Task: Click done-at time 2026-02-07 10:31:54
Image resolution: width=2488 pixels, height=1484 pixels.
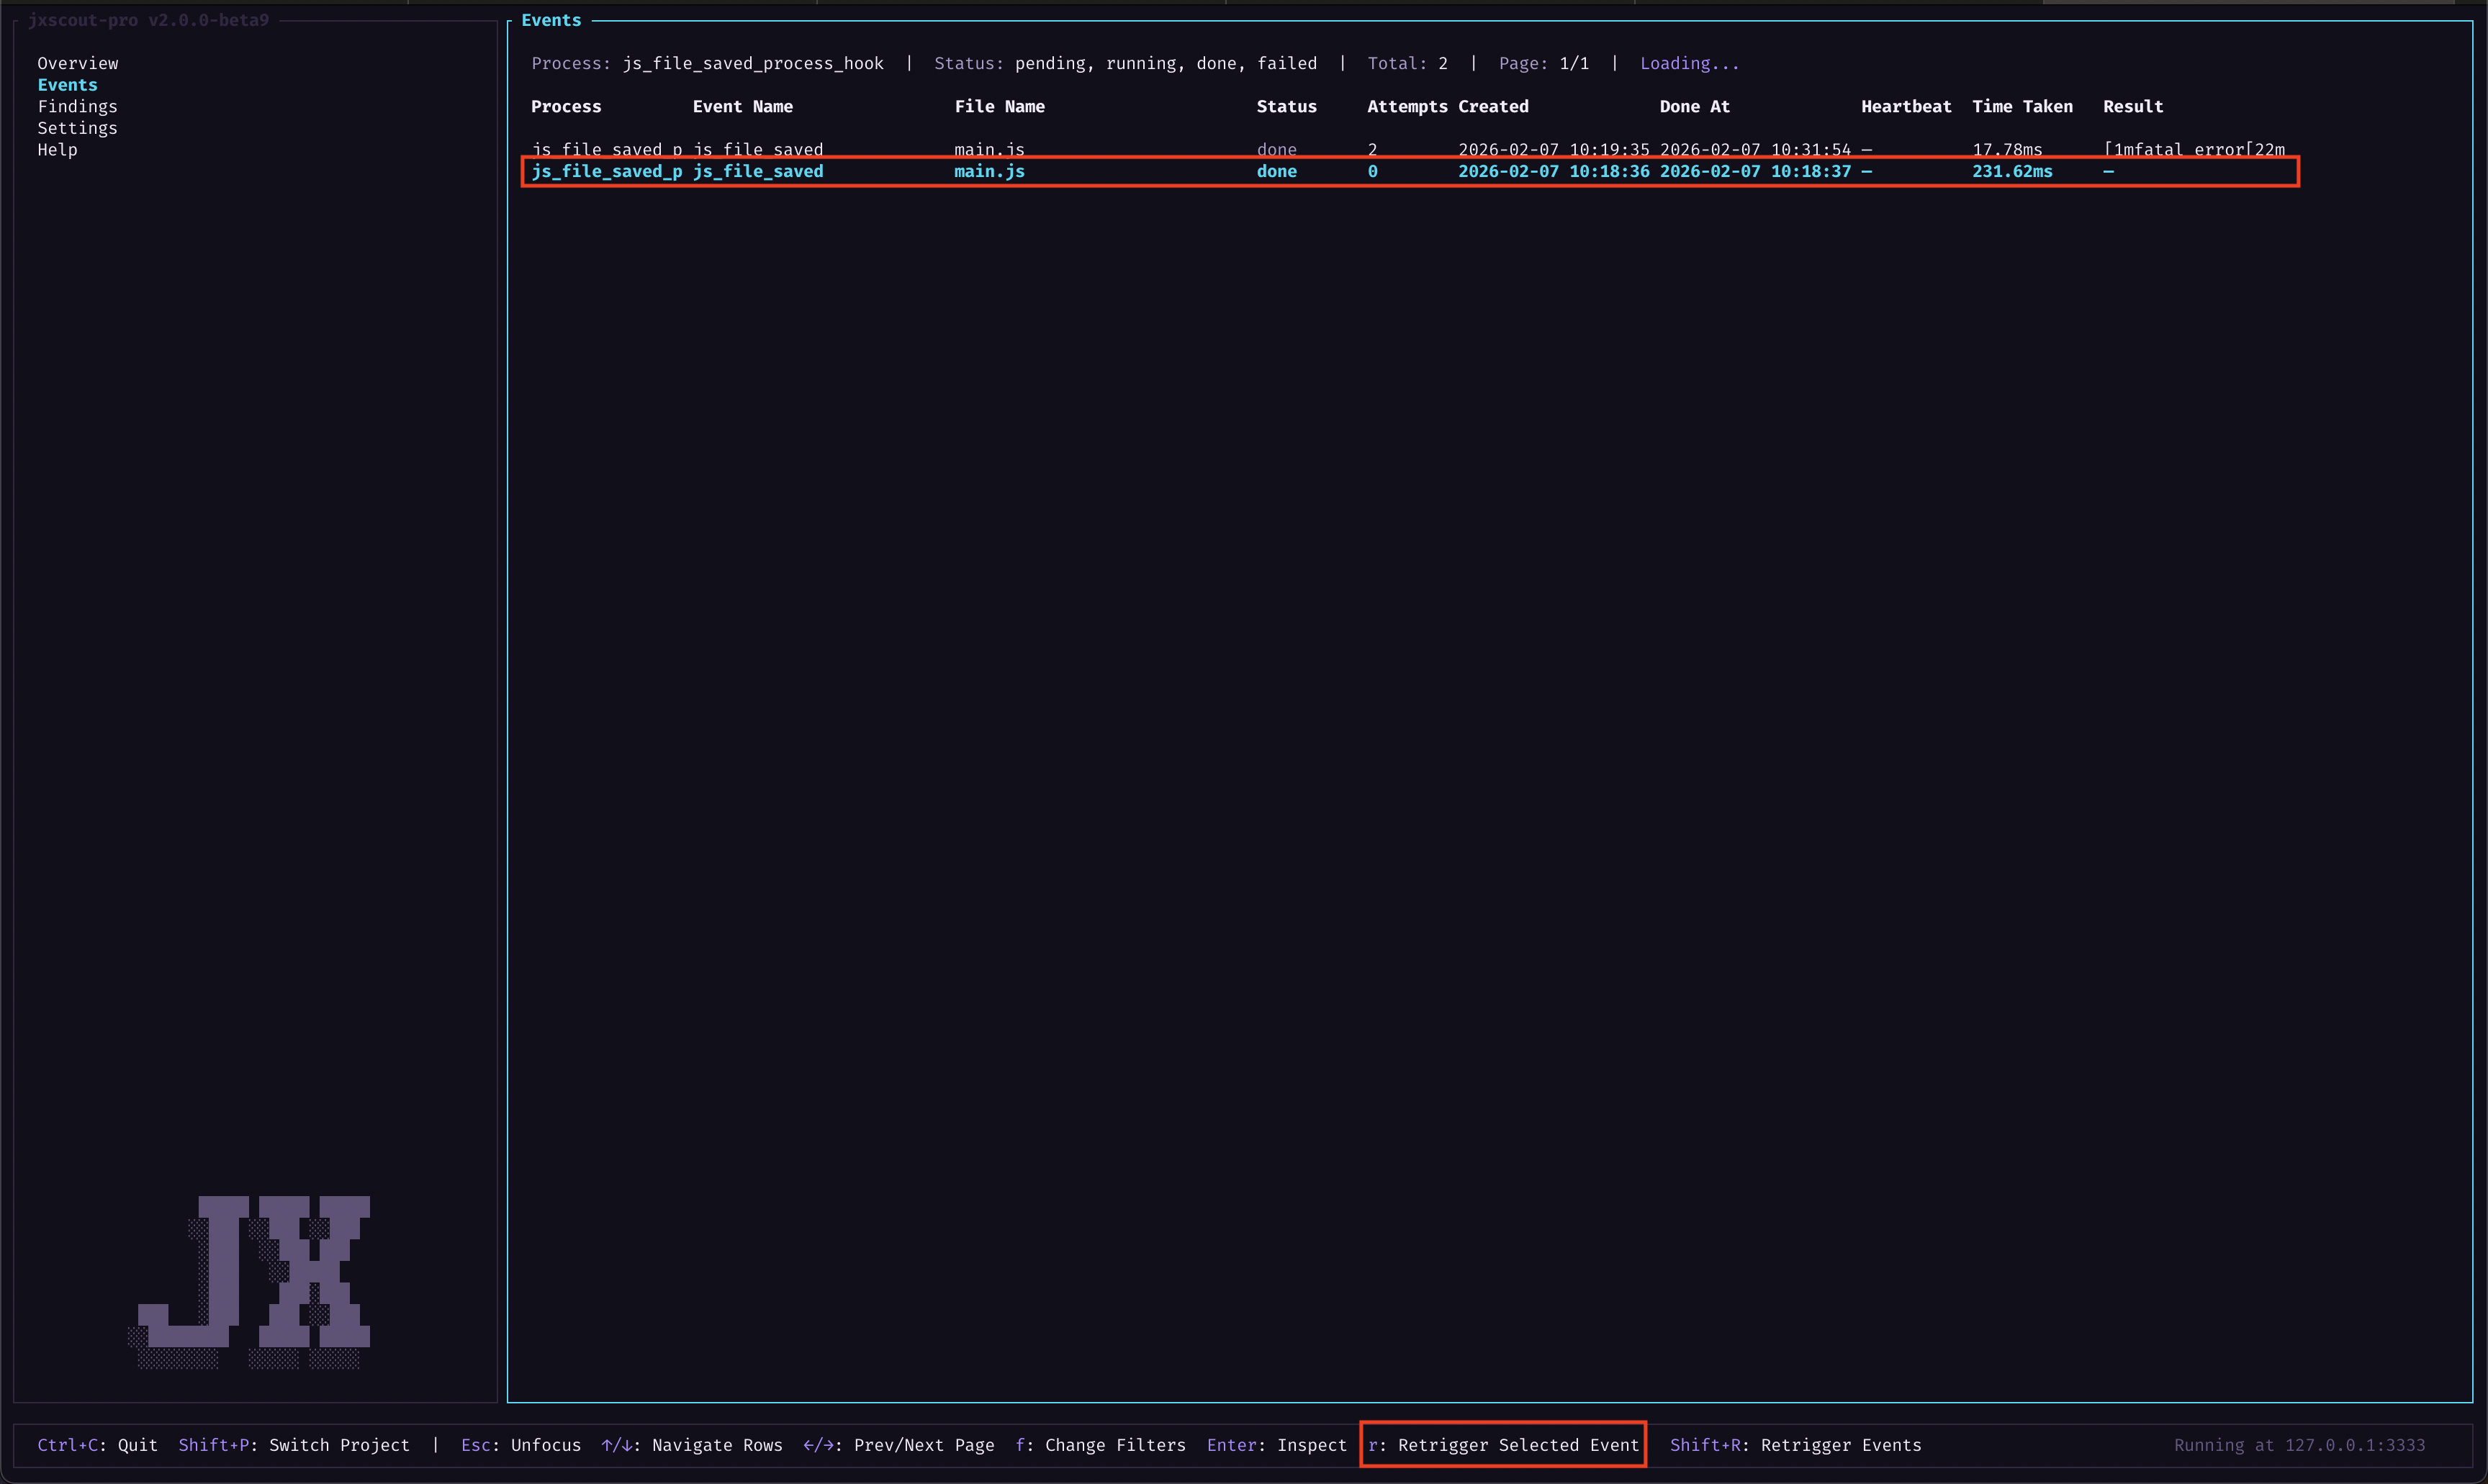Action: [x=1755, y=149]
